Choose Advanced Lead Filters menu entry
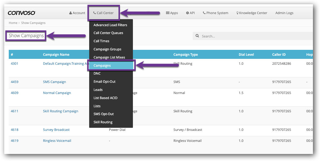Viewport: 320px width, 161px height. pos(110,25)
